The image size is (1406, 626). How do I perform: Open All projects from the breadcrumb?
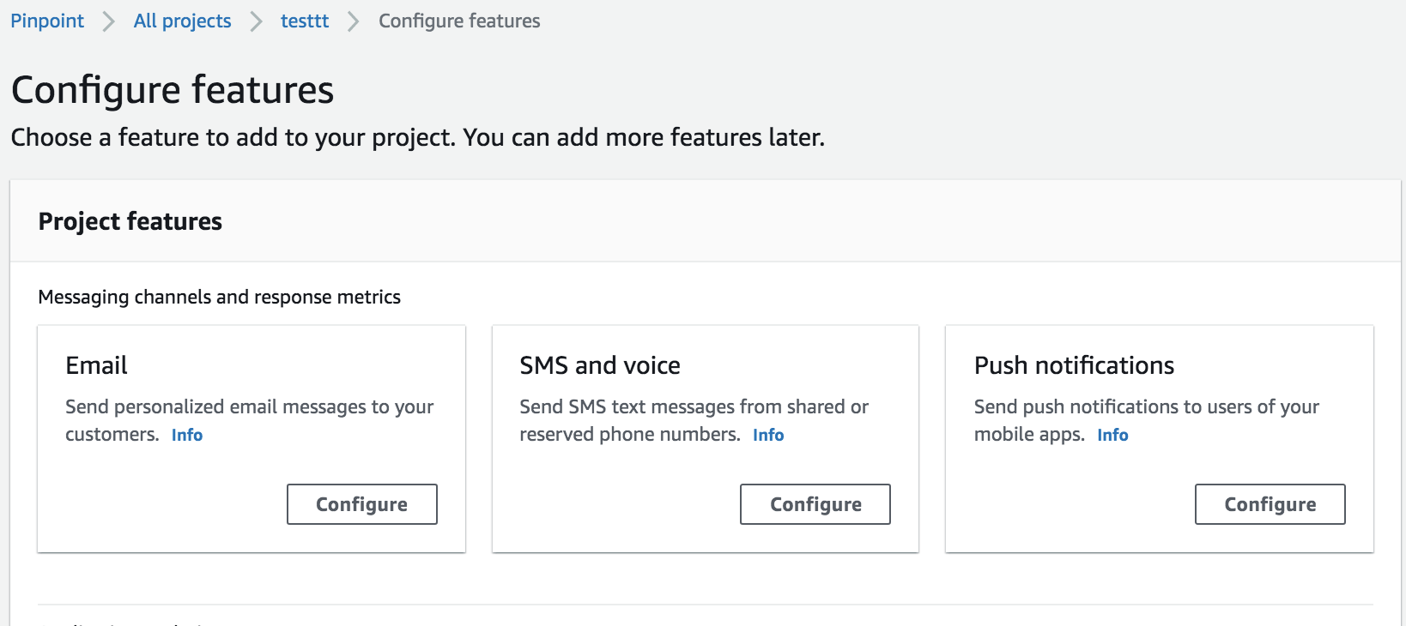pos(182,21)
